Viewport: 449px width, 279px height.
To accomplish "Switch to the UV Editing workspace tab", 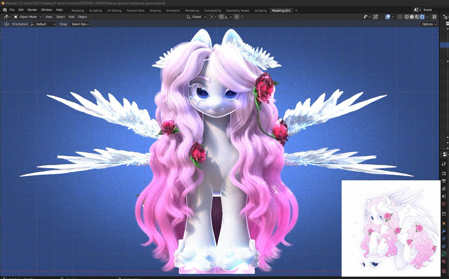I will [114, 10].
